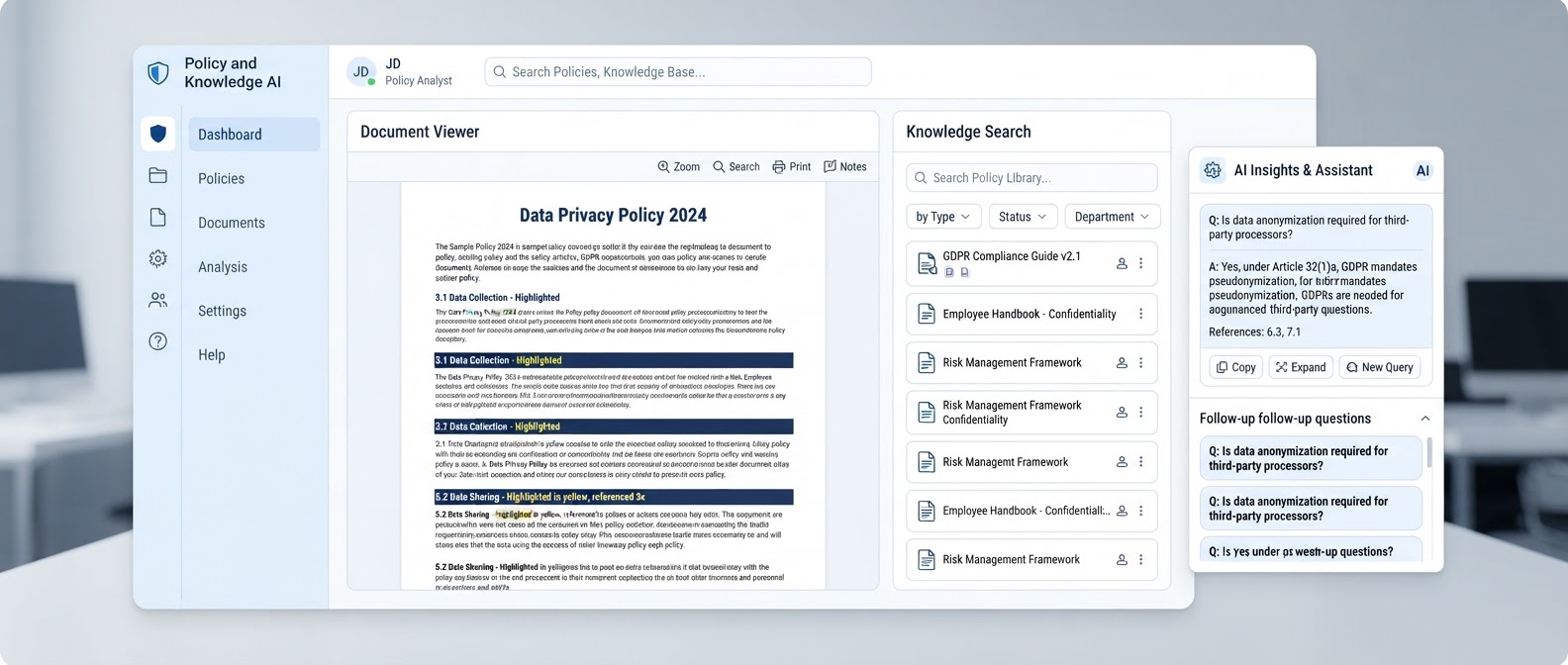Open Notes in the Document Viewer toolbar
This screenshot has width=1568, height=665.
coord(845,167)
